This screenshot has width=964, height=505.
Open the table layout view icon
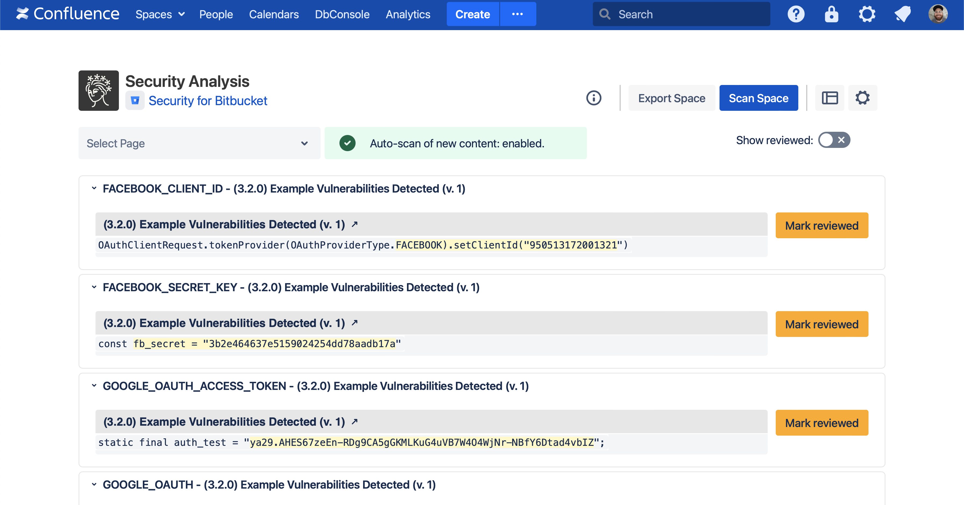pos(830,98)
